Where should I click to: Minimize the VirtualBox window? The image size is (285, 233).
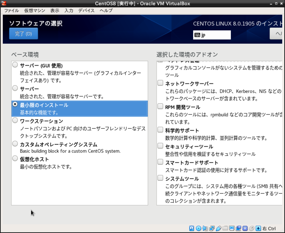click(271, 4)
